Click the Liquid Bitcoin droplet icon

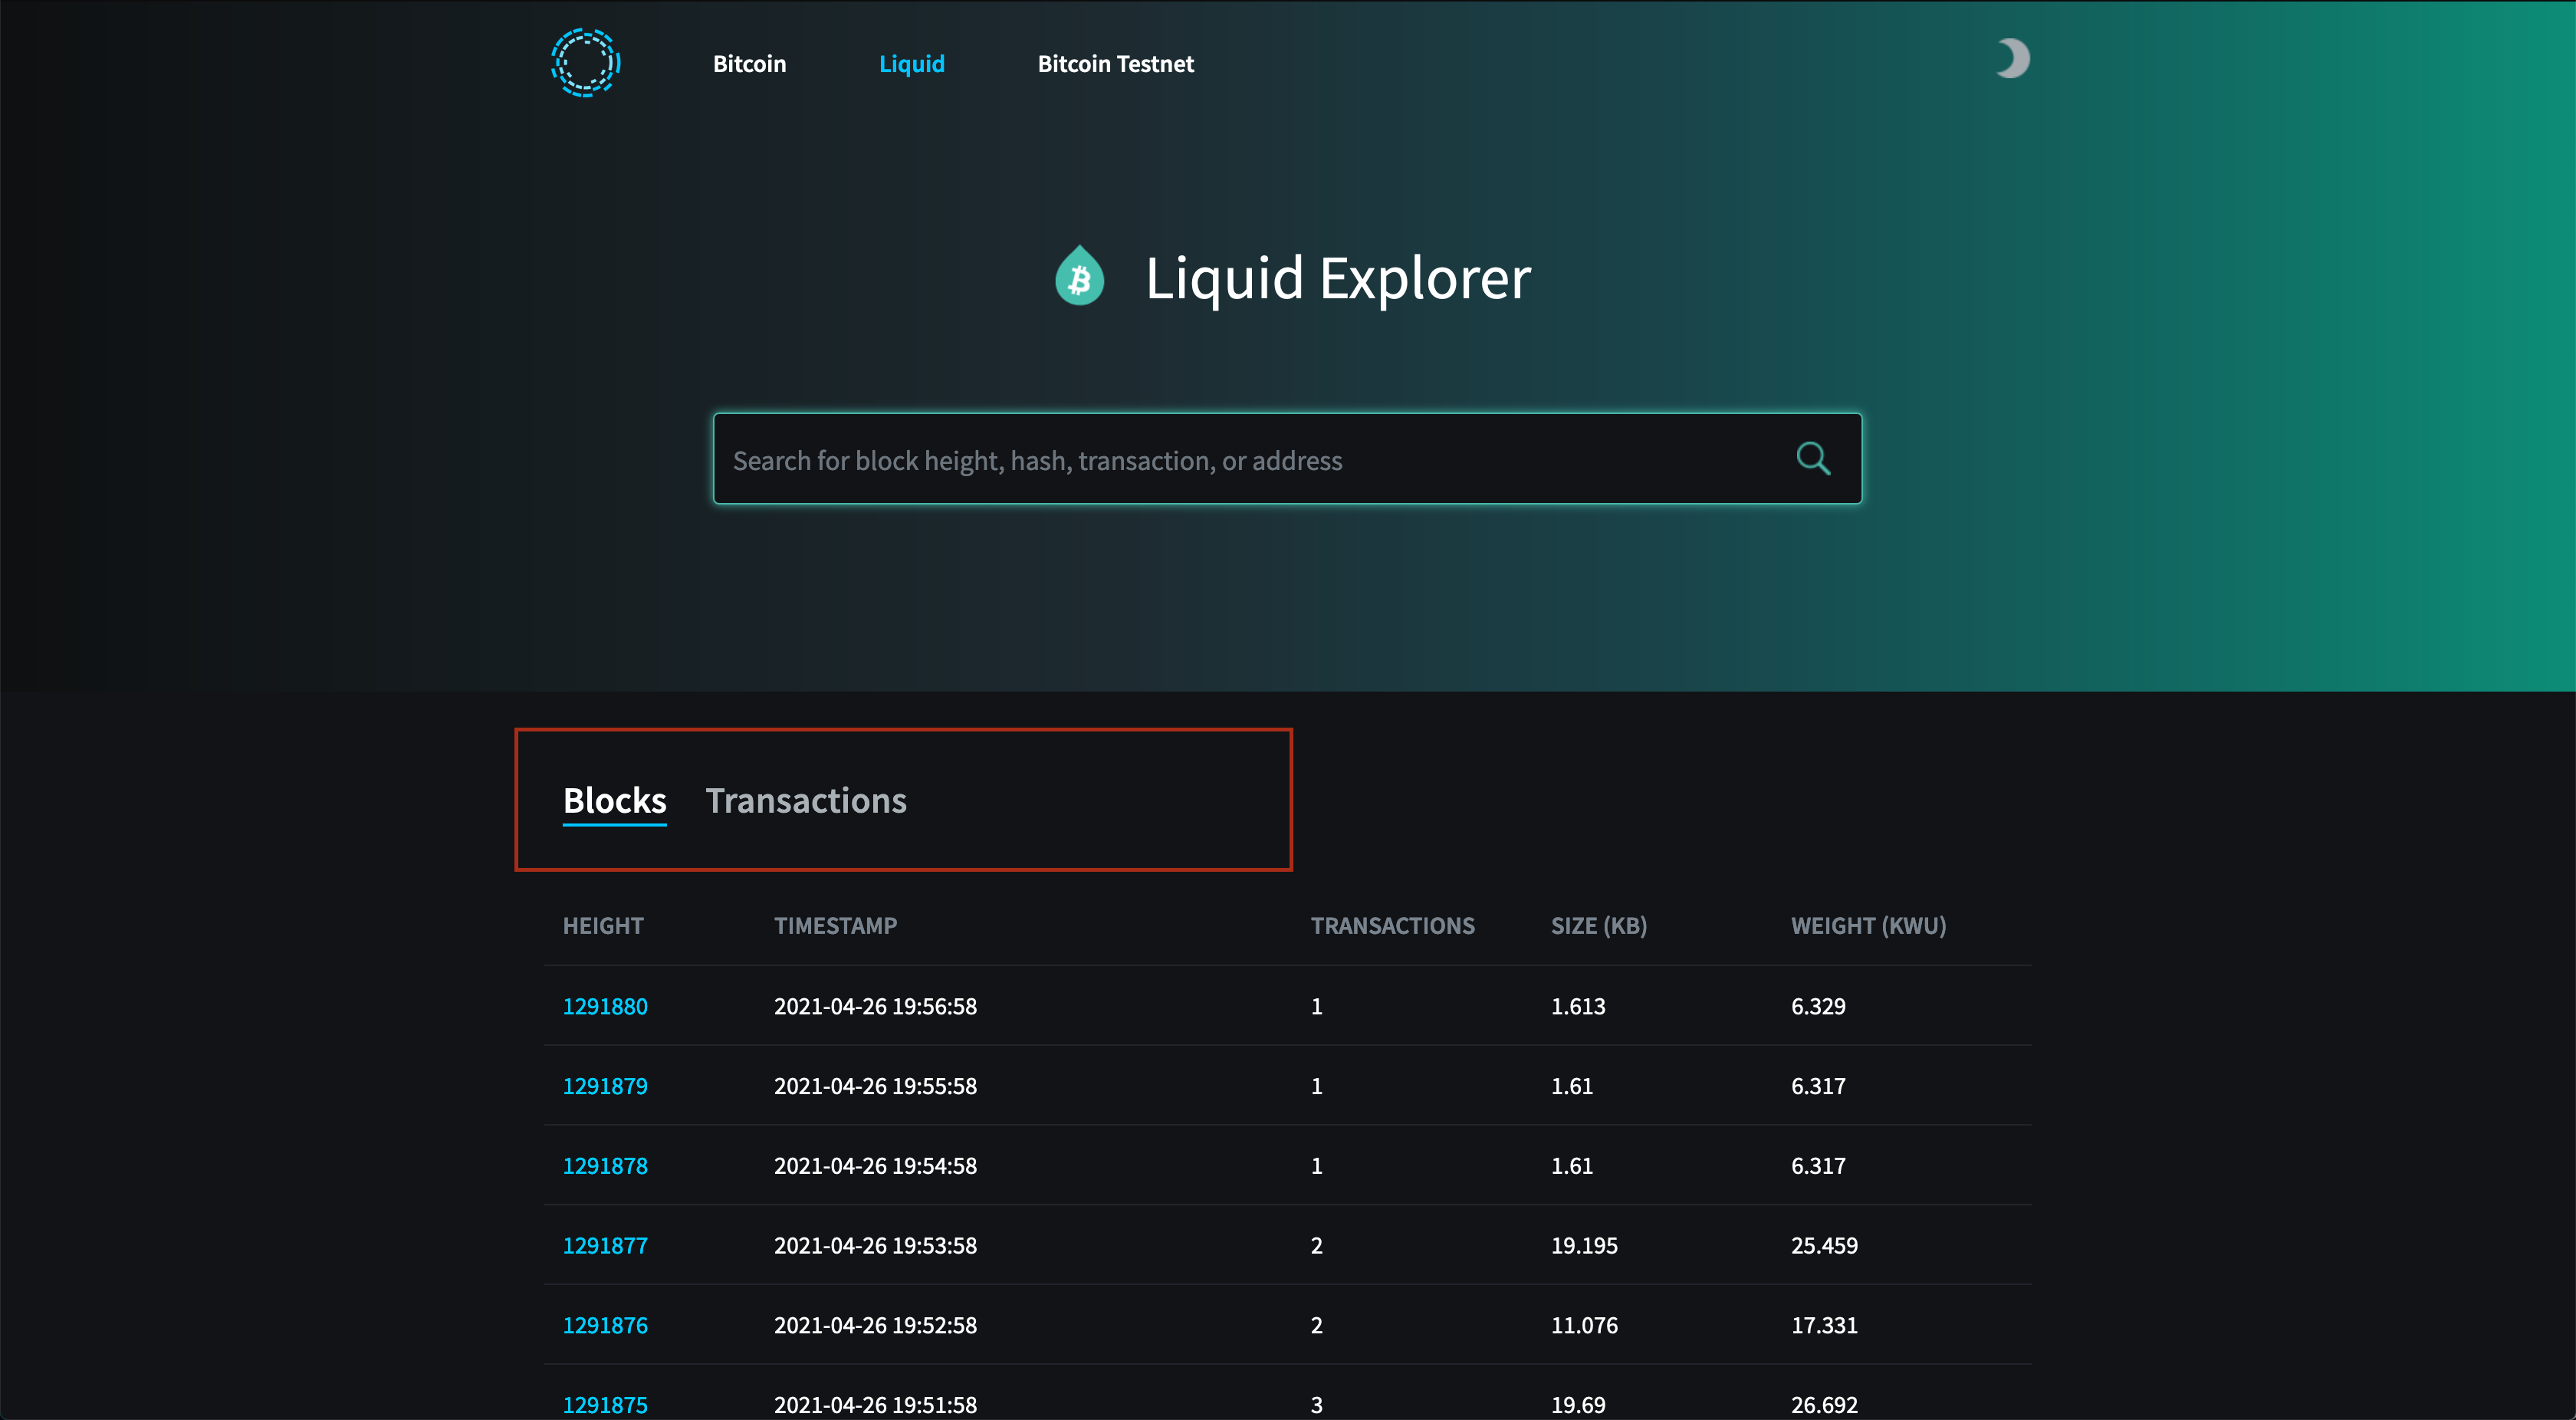point(1080,277)
